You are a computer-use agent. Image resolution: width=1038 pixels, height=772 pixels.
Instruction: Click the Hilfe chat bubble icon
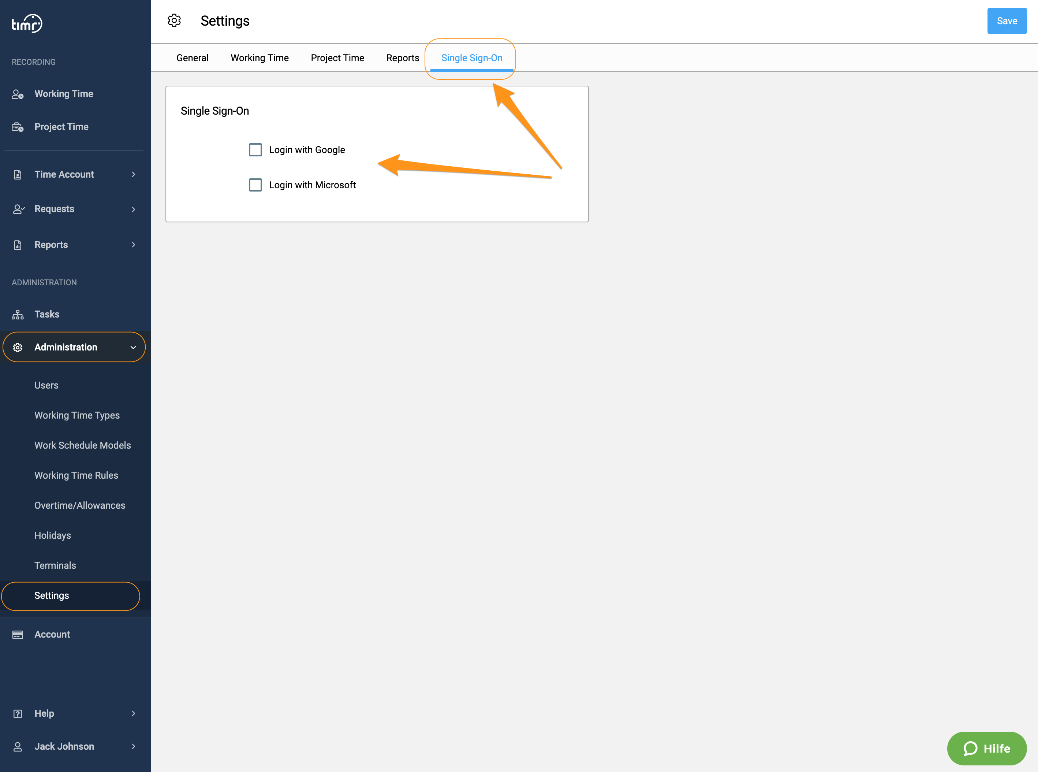[x=970, y=749]
